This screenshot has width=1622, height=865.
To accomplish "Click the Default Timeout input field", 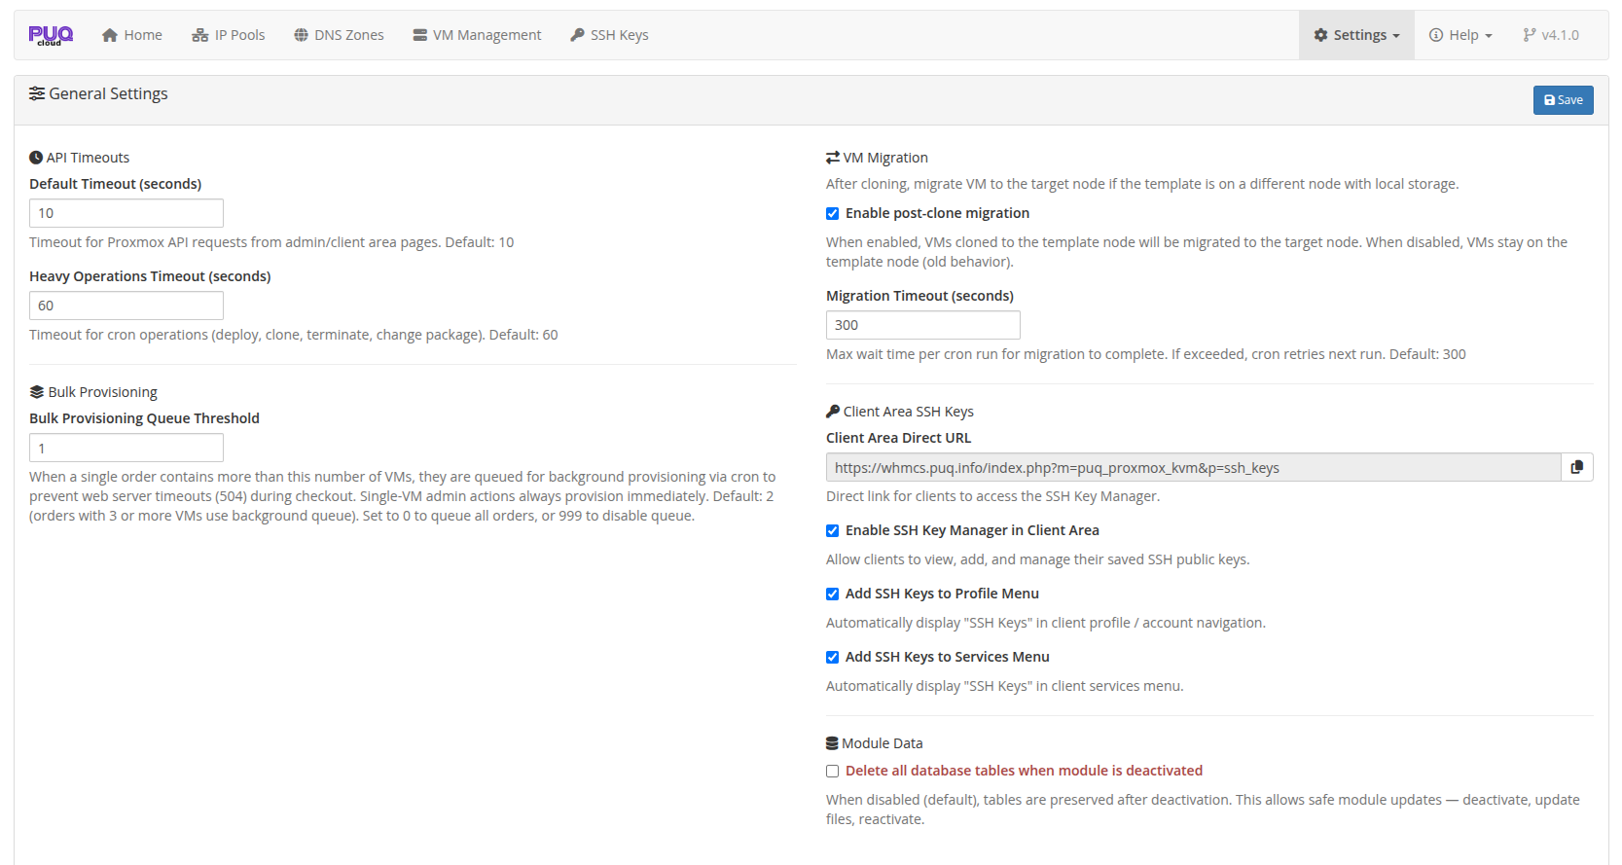I will click(126, 213).
